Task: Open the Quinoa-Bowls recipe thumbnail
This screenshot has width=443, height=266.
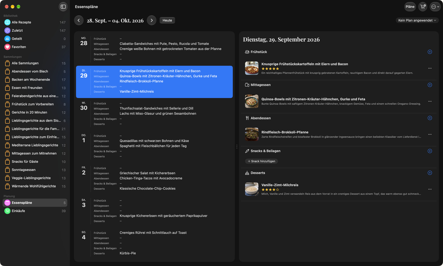Action: 252,101
